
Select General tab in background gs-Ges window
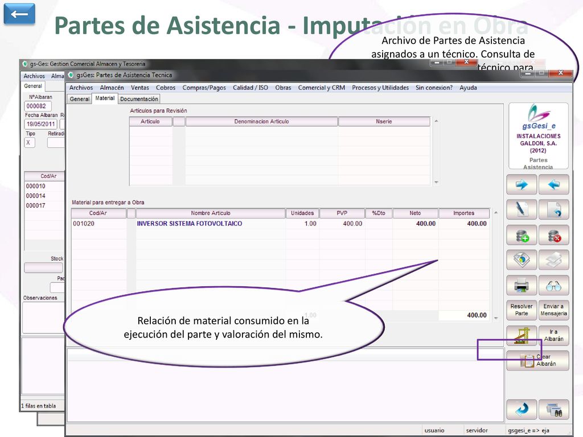click(32, 86)
